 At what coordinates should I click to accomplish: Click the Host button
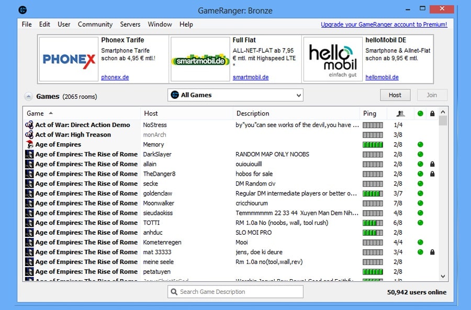click(395, 95)
